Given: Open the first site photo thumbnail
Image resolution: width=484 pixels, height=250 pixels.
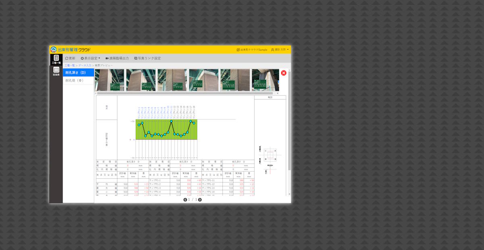Looking at the screenshot, I should (110, 80).
